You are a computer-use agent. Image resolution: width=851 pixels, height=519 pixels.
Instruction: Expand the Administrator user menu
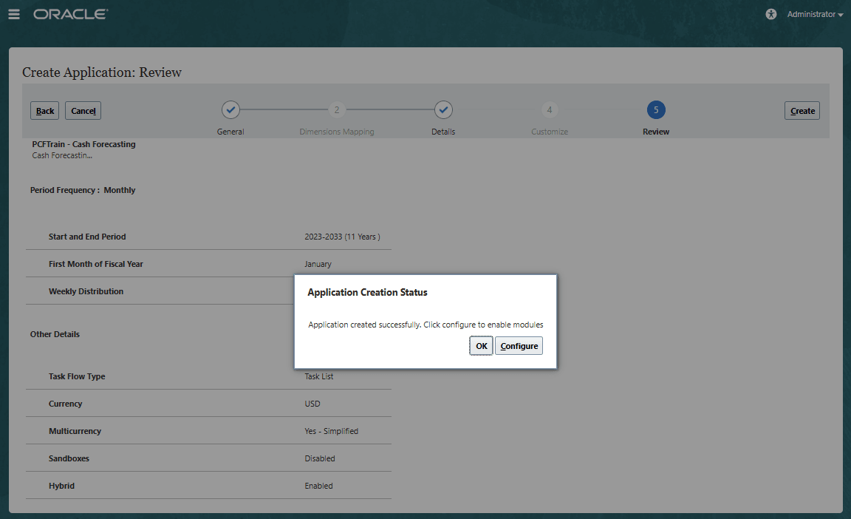815,15
